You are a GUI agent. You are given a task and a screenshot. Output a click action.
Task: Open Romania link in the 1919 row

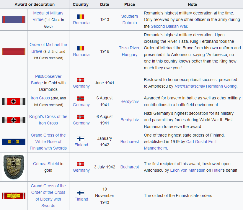click(81, 55)
